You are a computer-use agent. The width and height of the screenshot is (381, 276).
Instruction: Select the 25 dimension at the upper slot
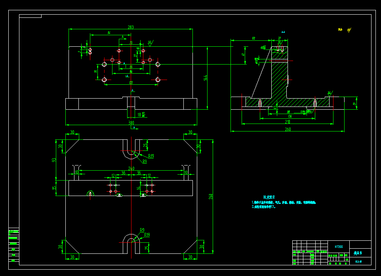[x=145, y=145]
